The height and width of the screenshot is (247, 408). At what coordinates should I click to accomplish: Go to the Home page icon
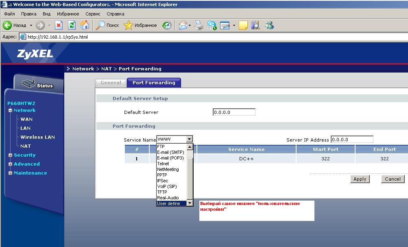coord(85,25)
